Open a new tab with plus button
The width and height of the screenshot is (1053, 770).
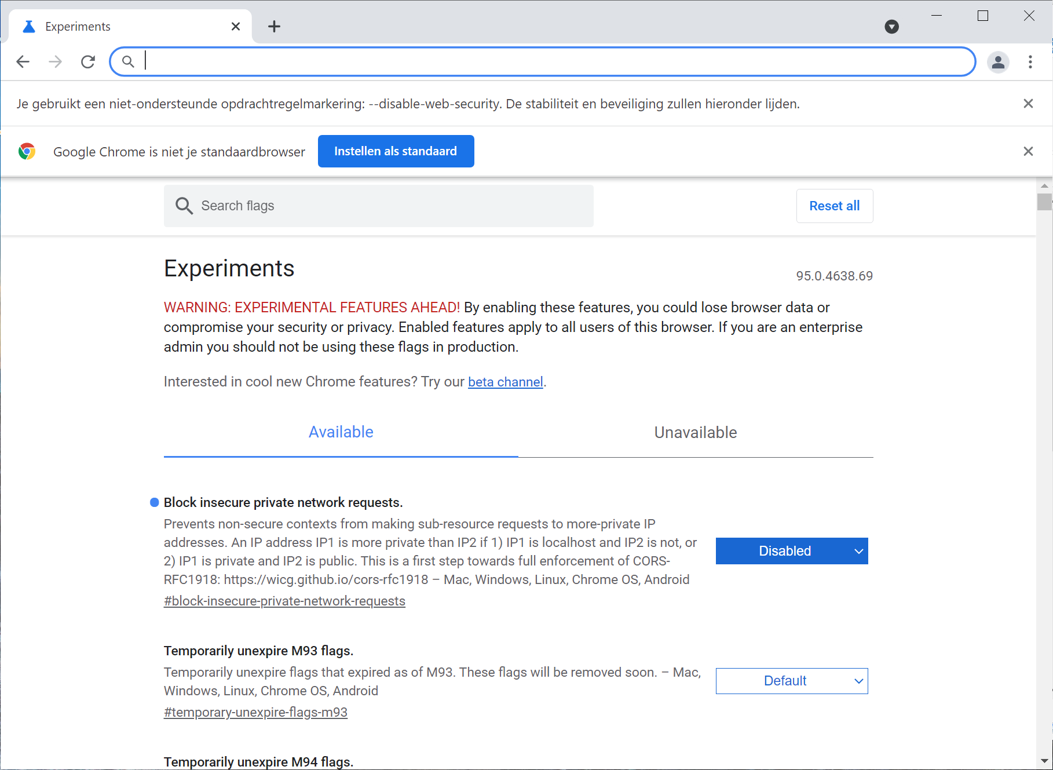(274, 27)
